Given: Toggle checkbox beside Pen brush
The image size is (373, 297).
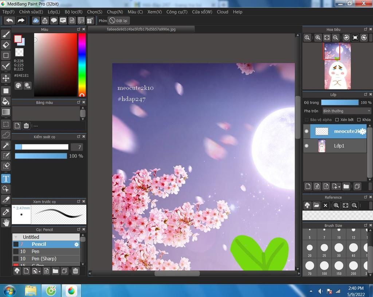Looking at the screenshot, I should 16,252.
